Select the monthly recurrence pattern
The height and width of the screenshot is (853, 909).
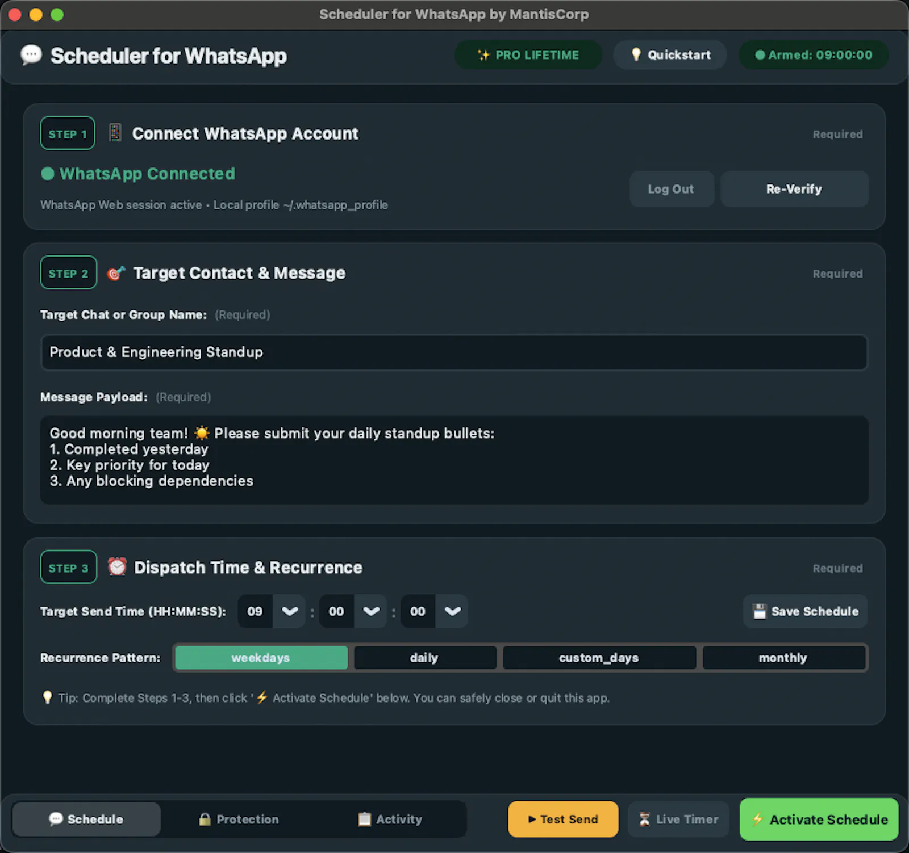(783, 658)
